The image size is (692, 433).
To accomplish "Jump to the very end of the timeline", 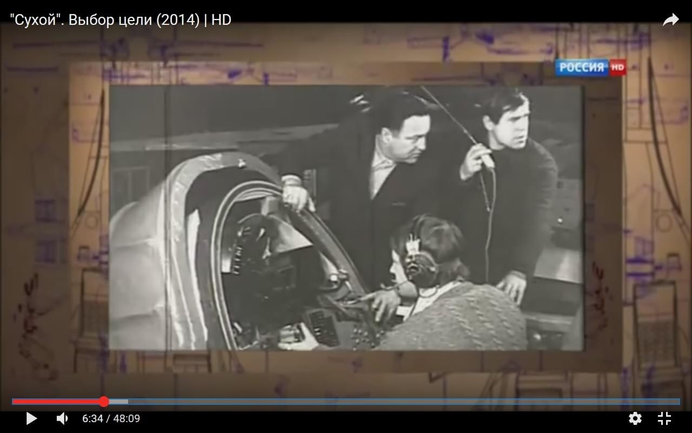I will pyautogui.click(x=679, y=402).
